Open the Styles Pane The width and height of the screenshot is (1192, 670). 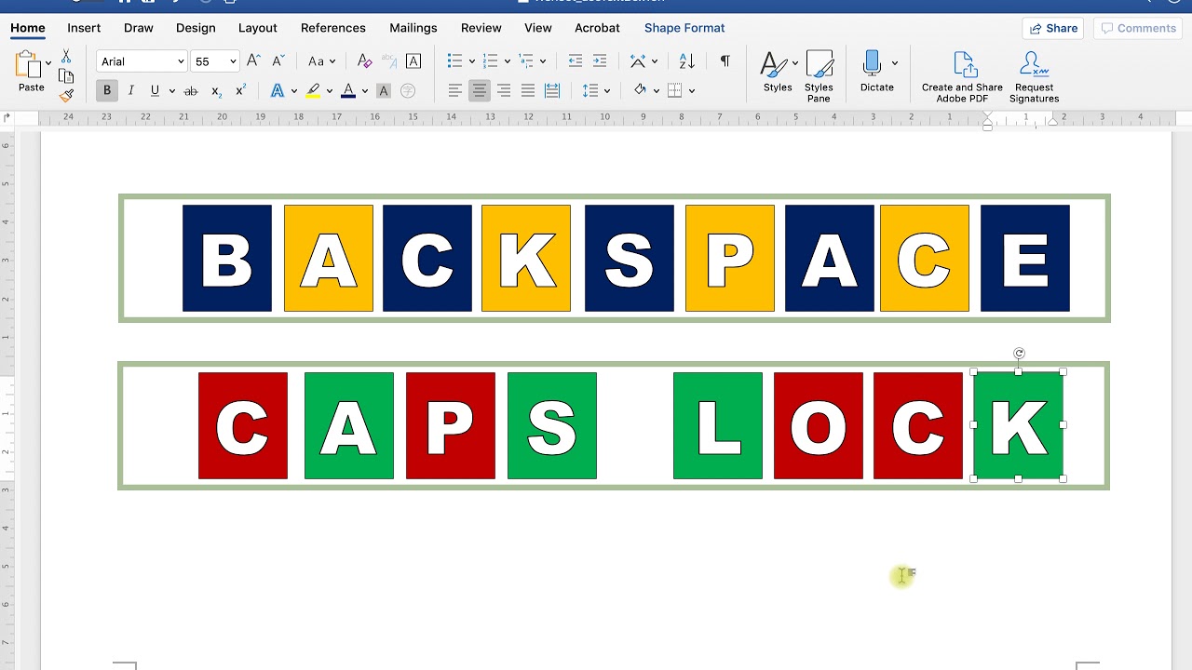click(819, 76)
